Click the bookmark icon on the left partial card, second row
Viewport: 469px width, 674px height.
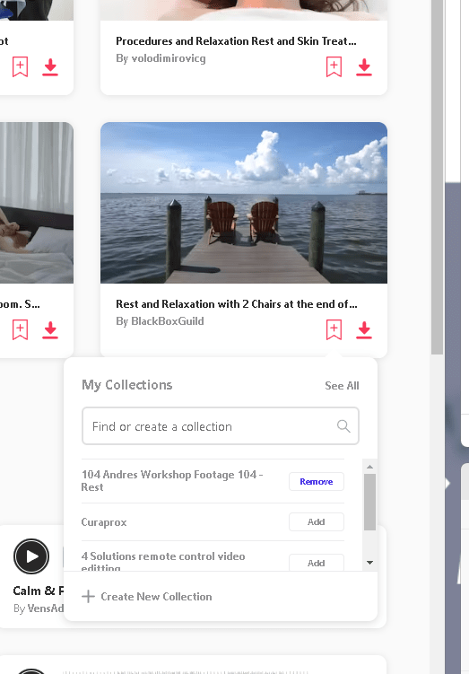pos(21,329)
